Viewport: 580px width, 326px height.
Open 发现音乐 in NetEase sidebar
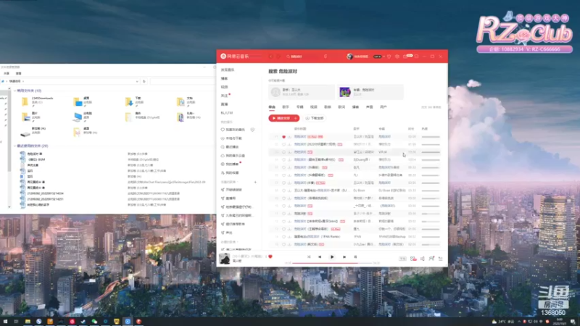228,70
